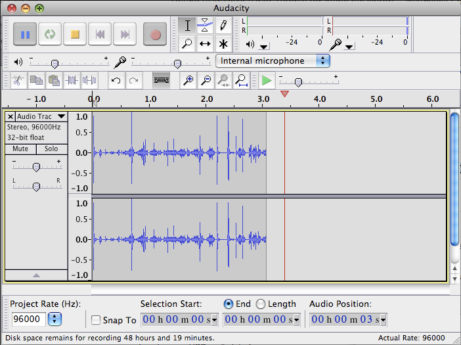
Task: Click the scrollbar down arrow
Action: tap(455, 279)
